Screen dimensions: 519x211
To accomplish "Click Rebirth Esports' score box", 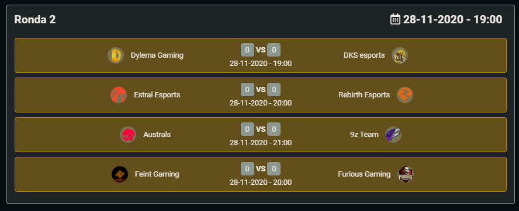I will click(274, 90).
